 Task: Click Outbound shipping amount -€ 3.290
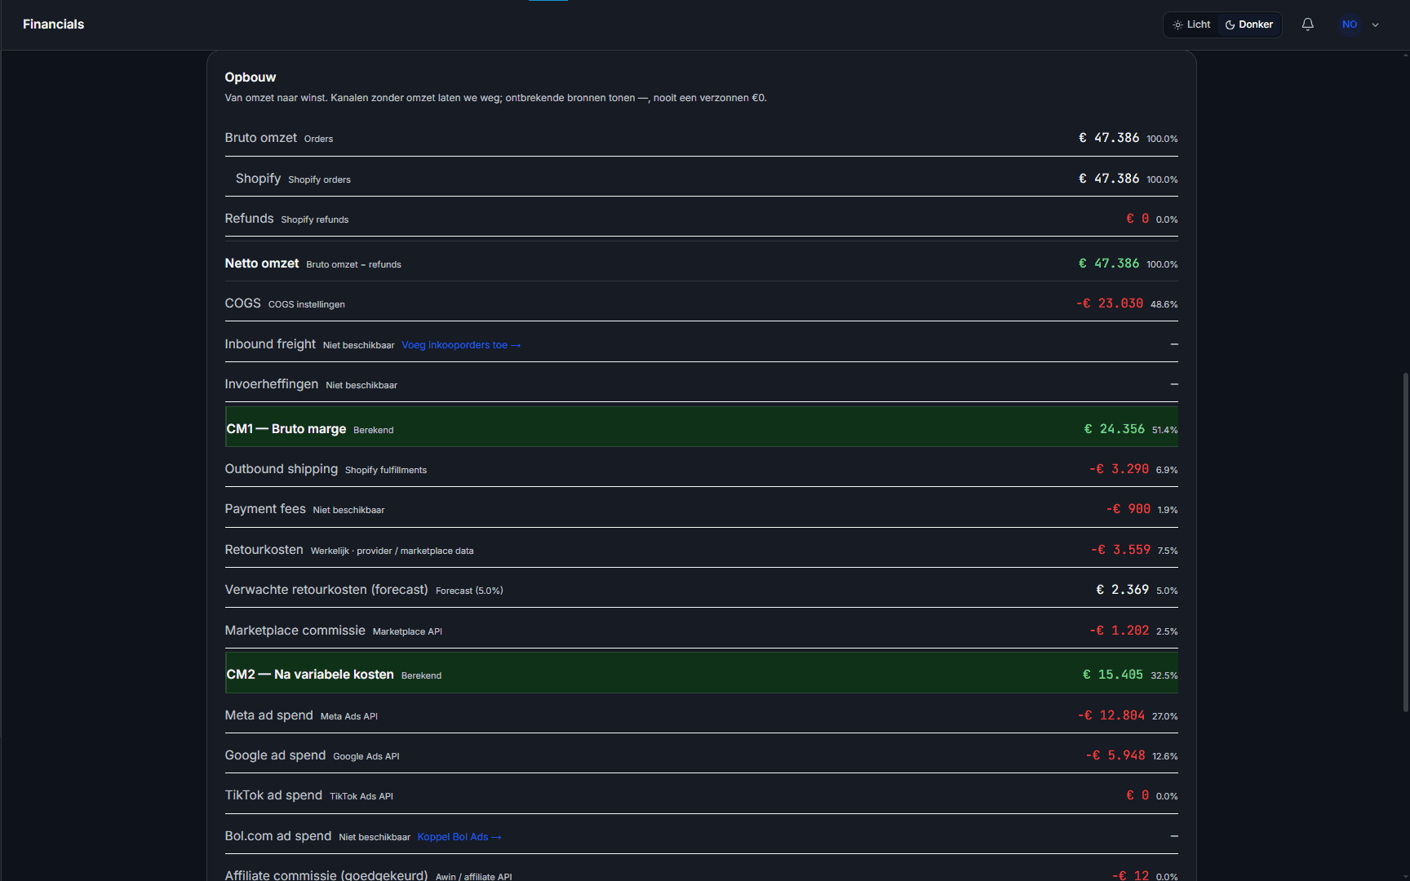pos(1119,469)
